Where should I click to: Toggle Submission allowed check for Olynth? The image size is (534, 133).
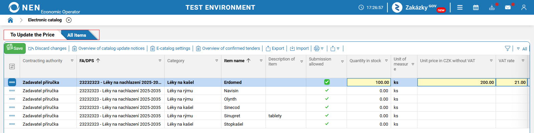[x=327, y=99]
